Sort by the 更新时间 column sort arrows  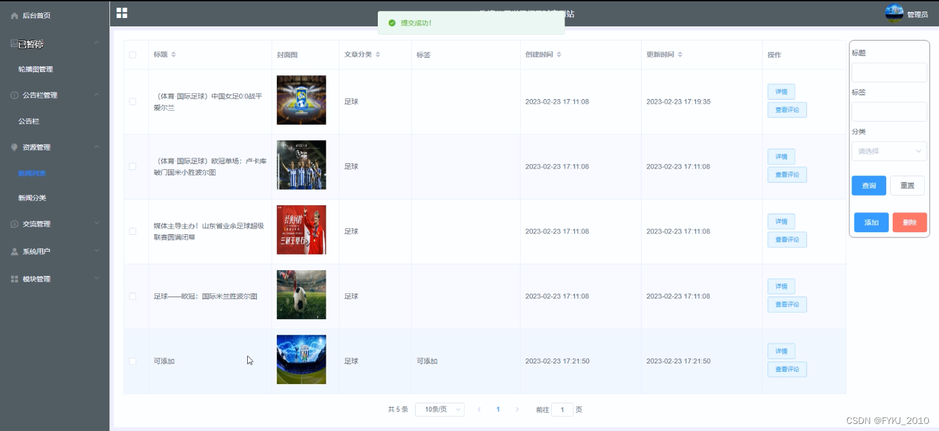tap(680, 55)
